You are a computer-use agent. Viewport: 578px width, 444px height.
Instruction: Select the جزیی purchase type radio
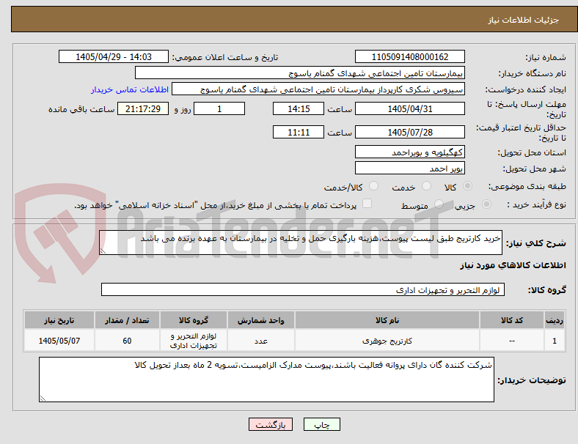tap(486, 204)
